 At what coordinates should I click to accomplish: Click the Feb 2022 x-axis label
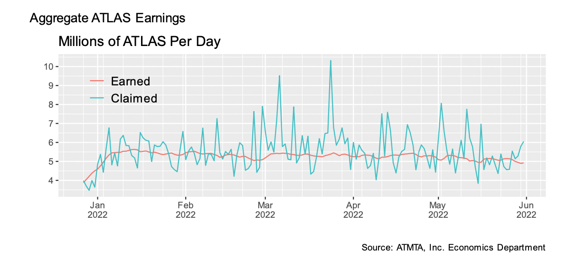pos(185,210)
